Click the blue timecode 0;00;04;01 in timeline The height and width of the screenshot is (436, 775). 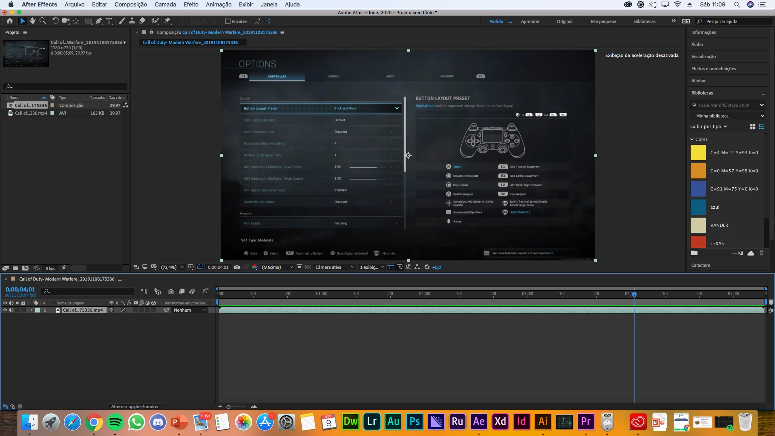point(20,289)
